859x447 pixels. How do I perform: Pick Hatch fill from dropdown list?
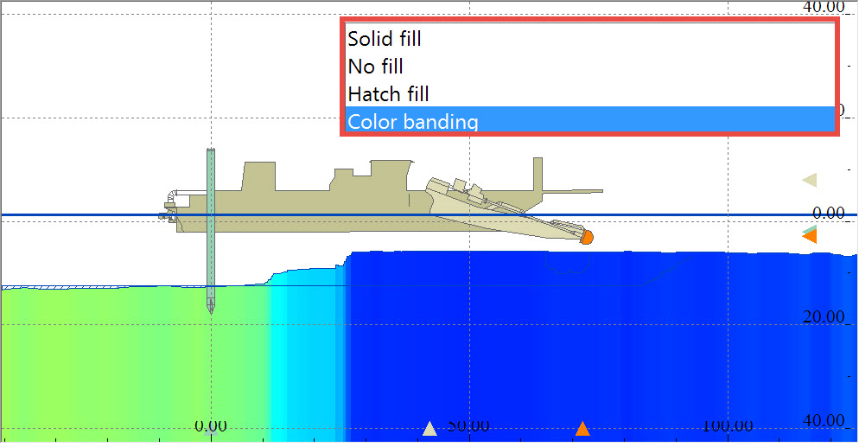point(590,93)
